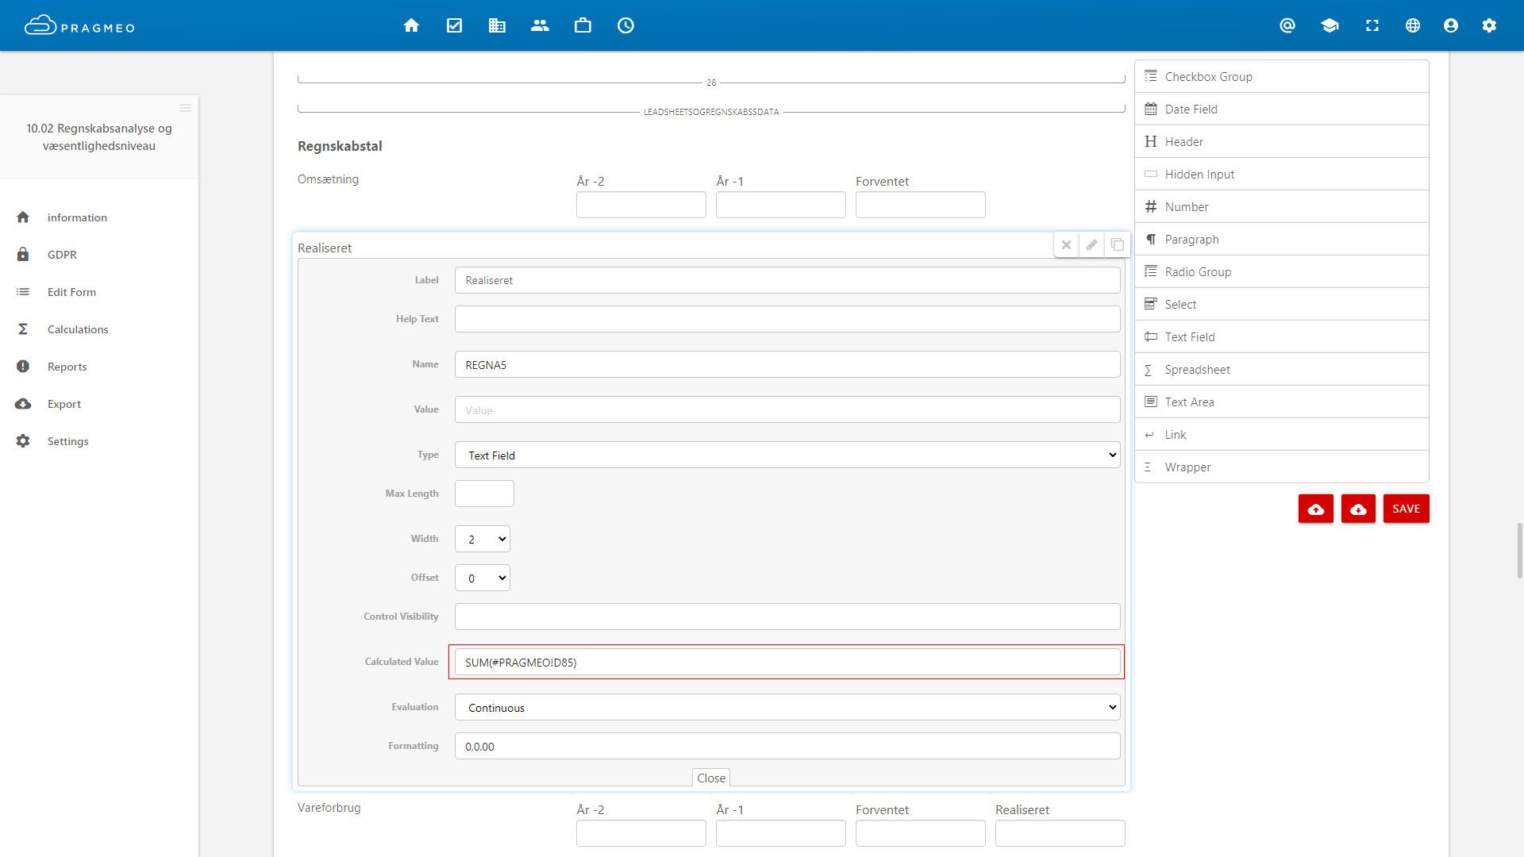Open Calculations in the left sidebar
Screen dimensions: 1524x857
[78, 329]
